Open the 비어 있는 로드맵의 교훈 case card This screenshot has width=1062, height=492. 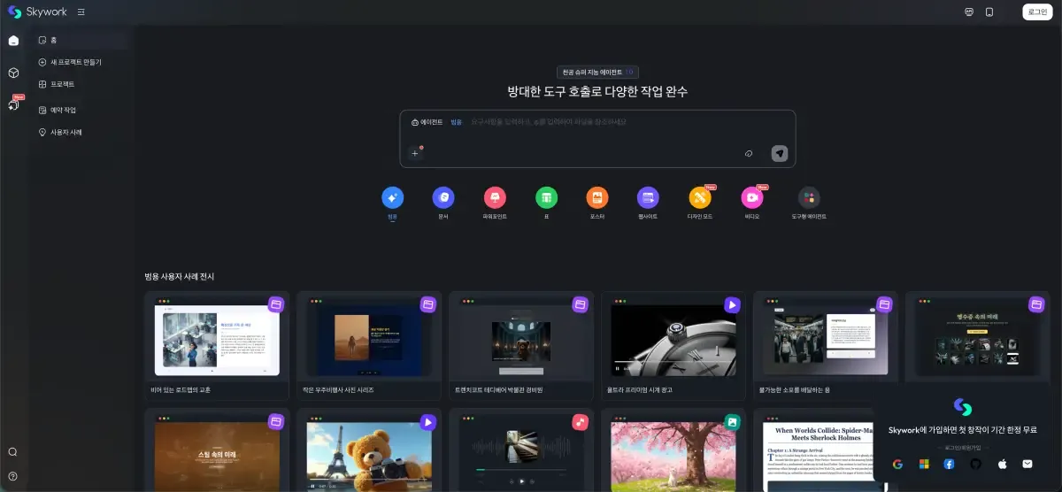tap(217, 345)
